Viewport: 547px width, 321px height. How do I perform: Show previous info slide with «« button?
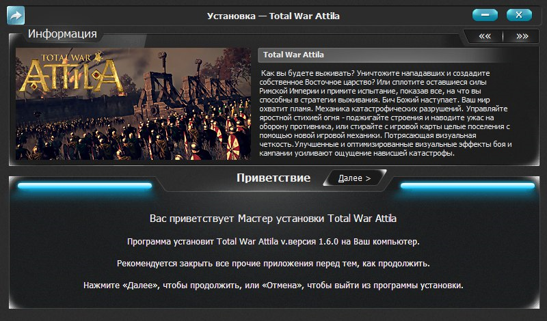pos(485,36)
